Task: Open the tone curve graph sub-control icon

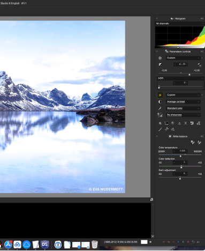Action: pyautogui.click(x=166, y=123)
